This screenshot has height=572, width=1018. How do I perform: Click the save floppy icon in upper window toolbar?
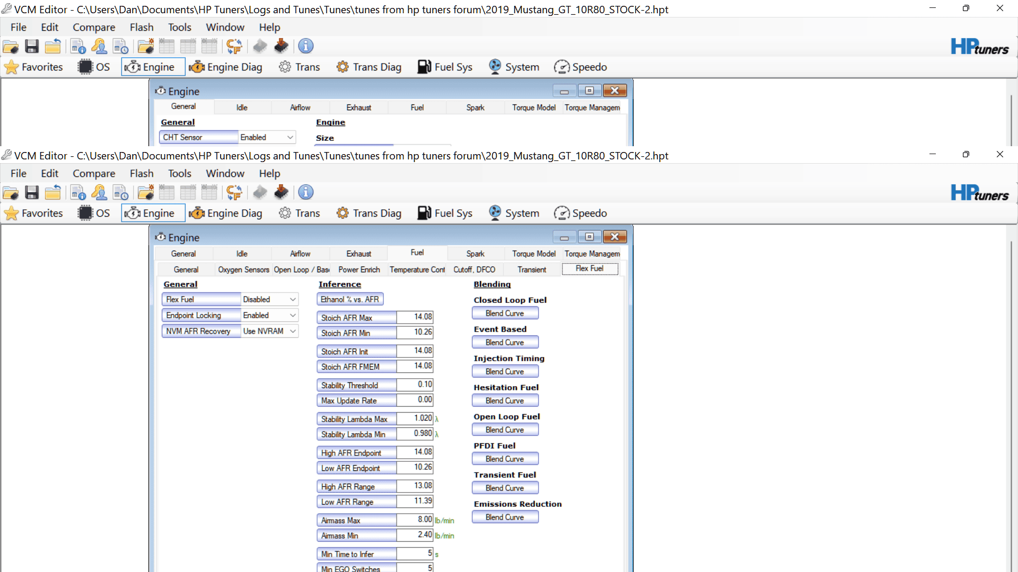[32, 47]
